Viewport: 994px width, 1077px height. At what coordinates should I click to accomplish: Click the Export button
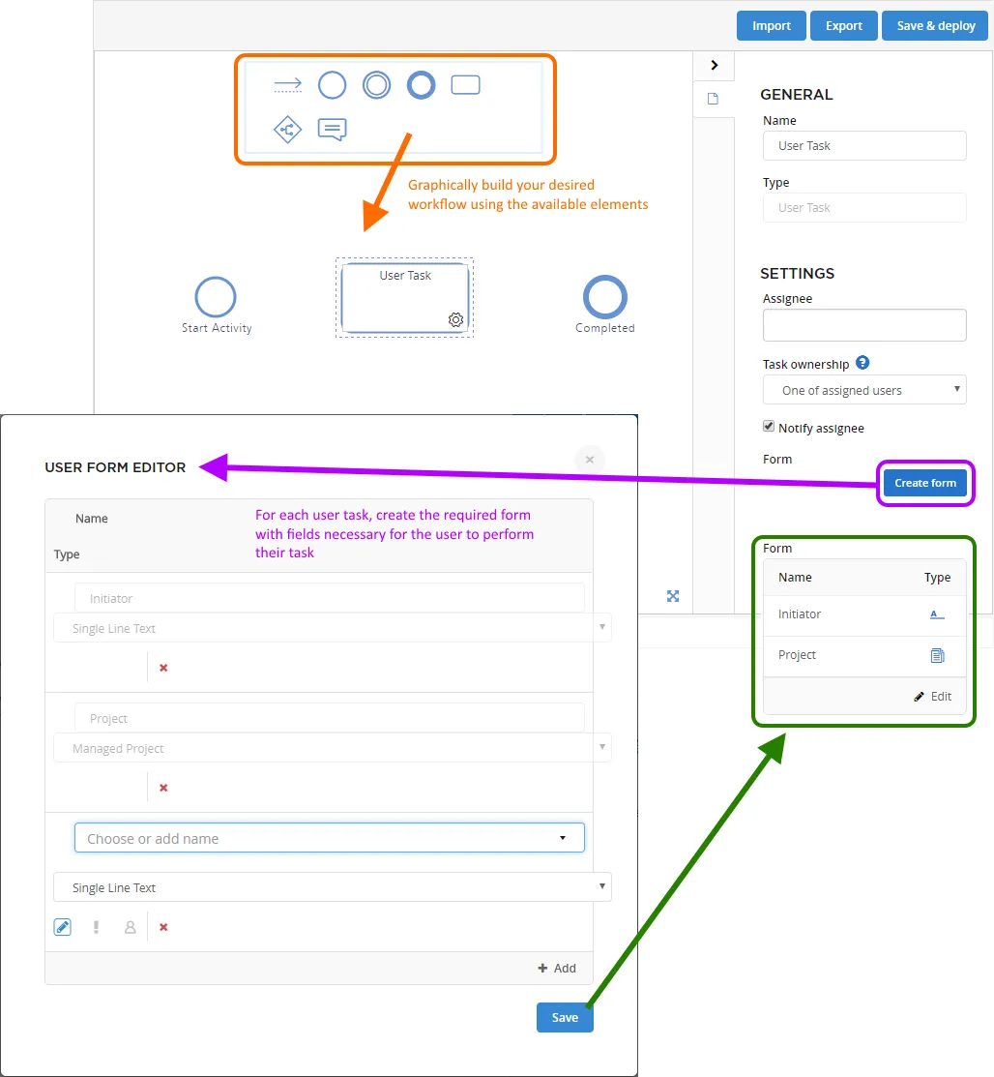844,26
